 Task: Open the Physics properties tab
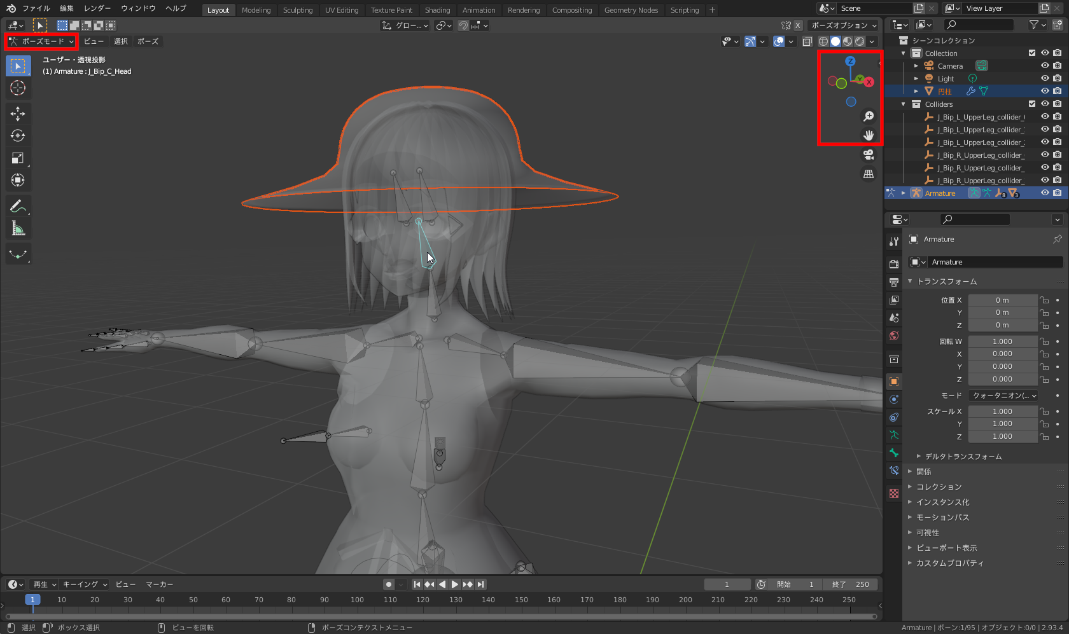tap(894, 399)
